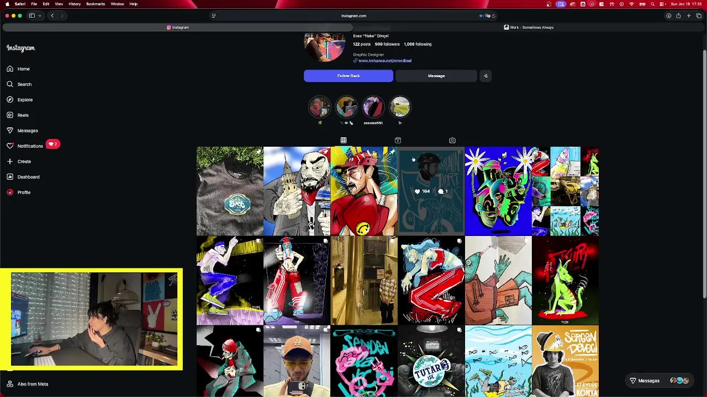Open the File menu

click(x=34, y=4)
